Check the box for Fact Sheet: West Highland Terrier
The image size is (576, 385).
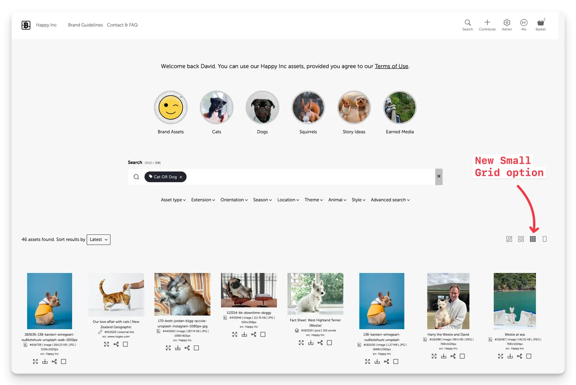click(329, 343)
